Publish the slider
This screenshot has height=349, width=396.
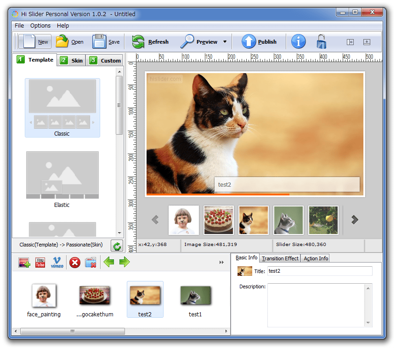pos(260,42)
